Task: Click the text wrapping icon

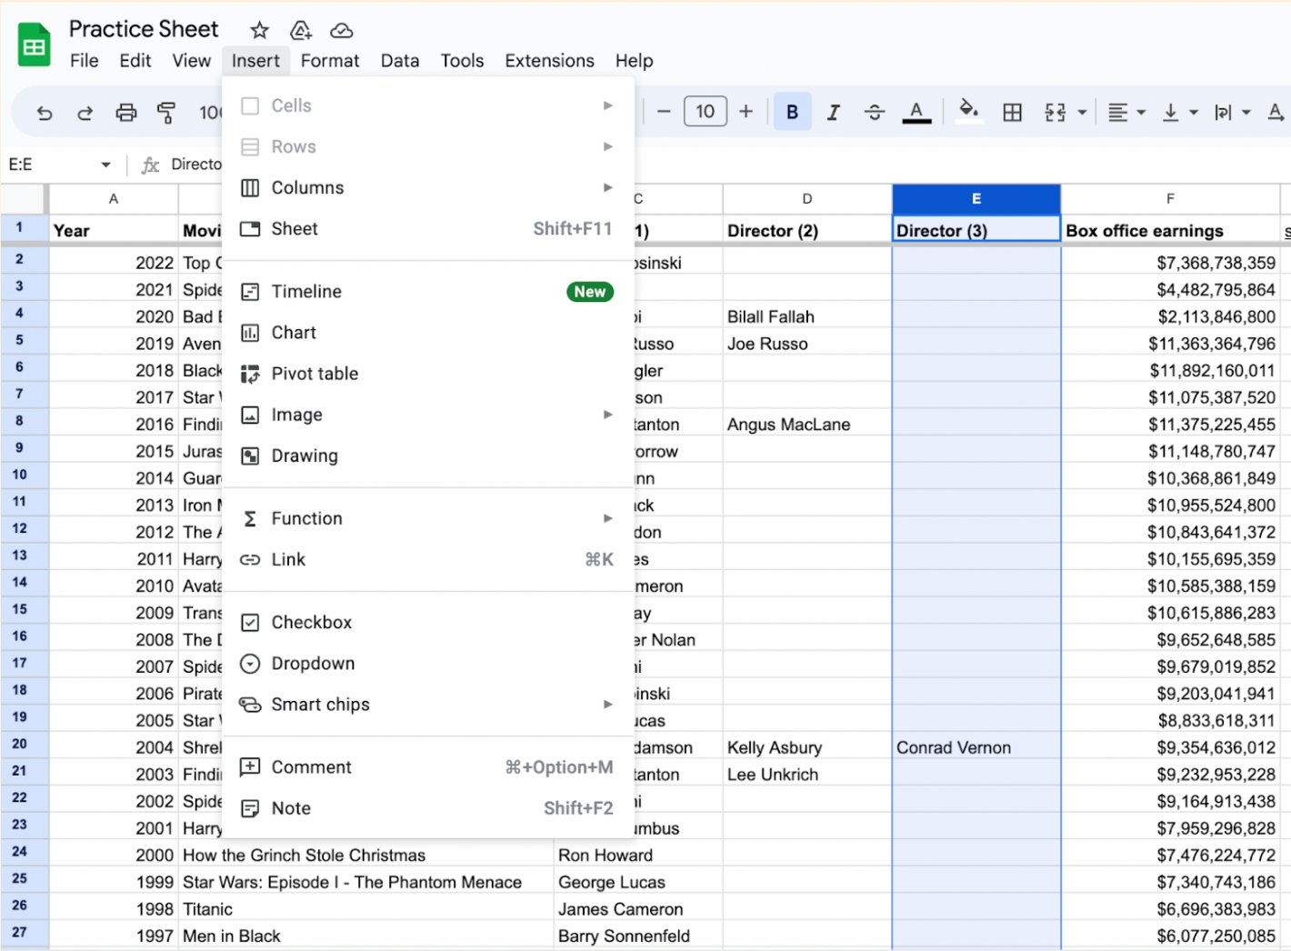Action: tap(1224, 112)
